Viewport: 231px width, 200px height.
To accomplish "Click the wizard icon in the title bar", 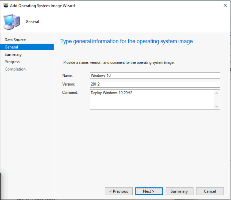I will click(x=5, y=6).
